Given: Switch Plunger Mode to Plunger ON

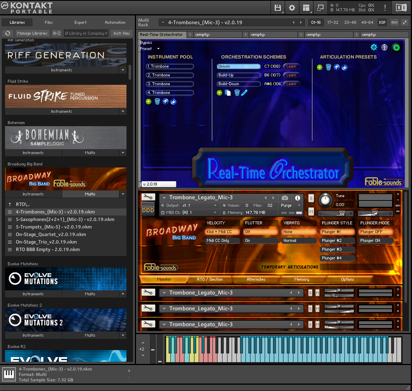Looking at the screenshot, I should pos(376,240).
